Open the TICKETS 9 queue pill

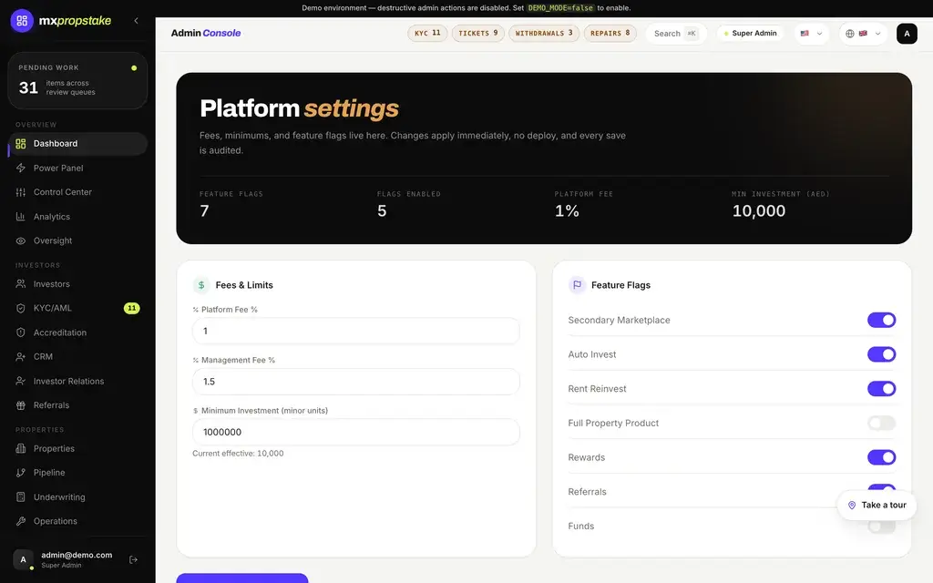click(477, 34)
